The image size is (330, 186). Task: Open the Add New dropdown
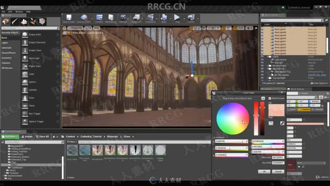10,137
